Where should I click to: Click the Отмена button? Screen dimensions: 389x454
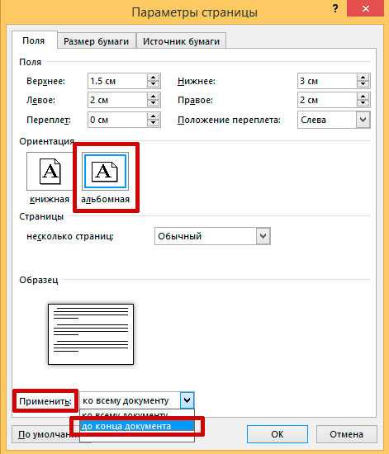pyautogui.click(x=346, y=434)
